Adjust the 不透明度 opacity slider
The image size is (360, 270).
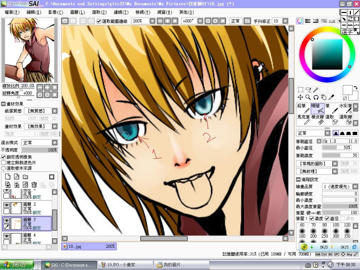click(39, 150)
